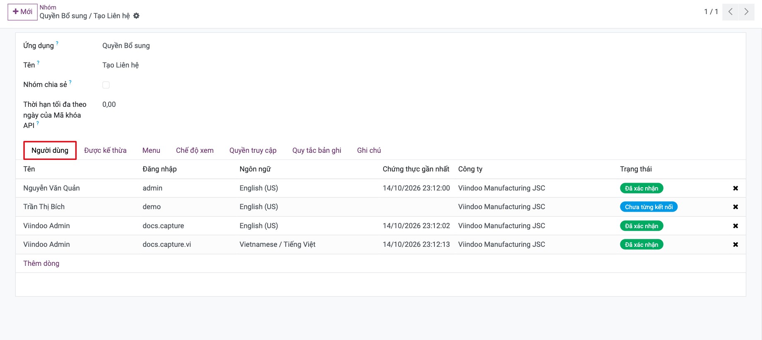Click the Mới (New) button
This screenshot has width=762, height=340.
tap(22, 12)
